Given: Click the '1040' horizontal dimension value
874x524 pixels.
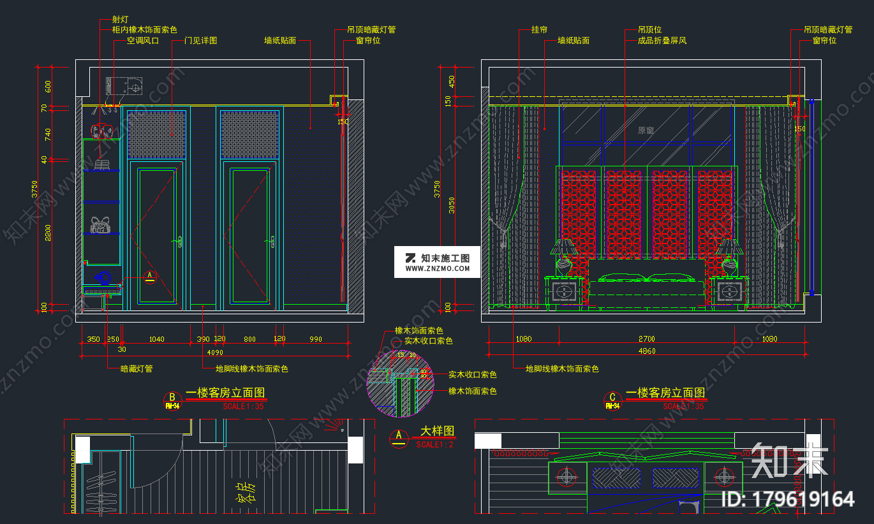Looking at the screenshot, I should pos(156,340).
